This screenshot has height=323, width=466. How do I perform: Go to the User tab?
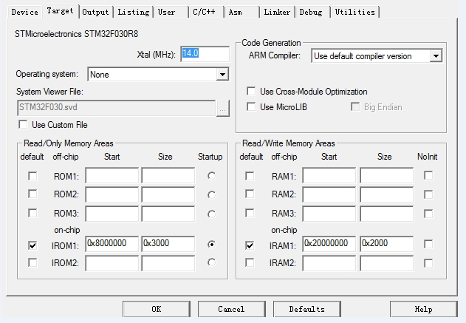[171, 12]
